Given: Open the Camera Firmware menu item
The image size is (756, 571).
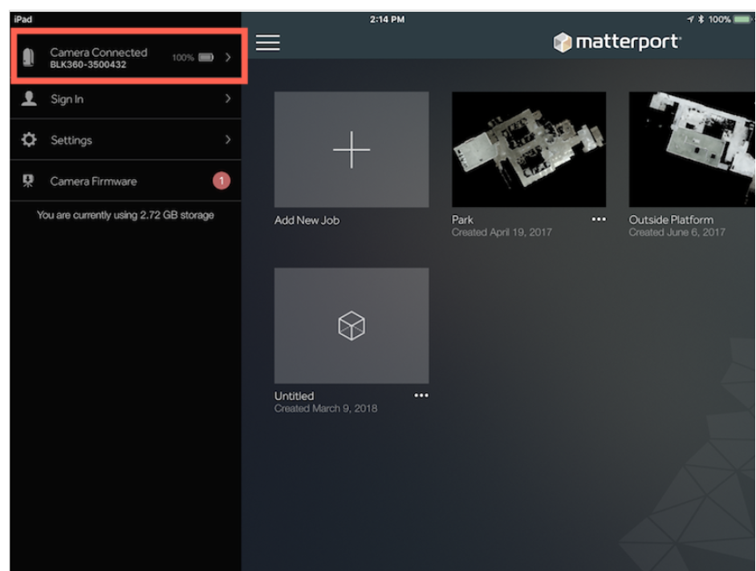Looking at the screenshot, I should pos(126,181).
